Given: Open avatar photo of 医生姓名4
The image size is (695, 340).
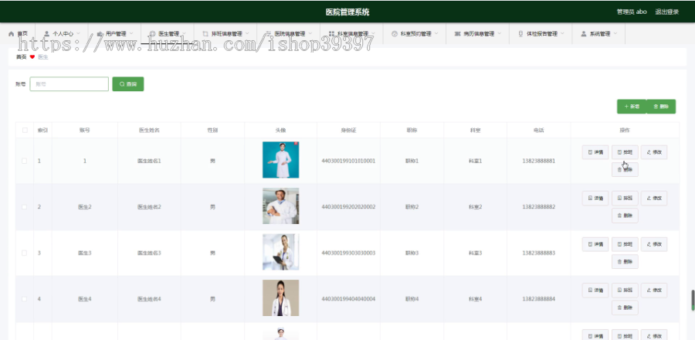Looking at the screenshot, I should pyautogui.click(x=280, y=298).
